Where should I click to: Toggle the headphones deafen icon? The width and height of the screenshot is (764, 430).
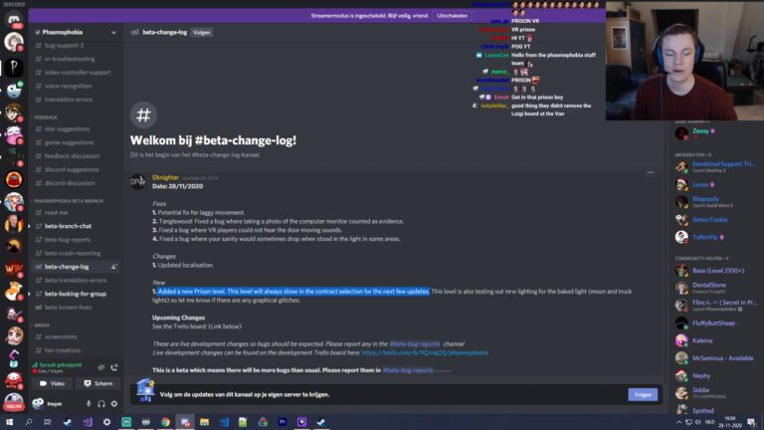101,404
